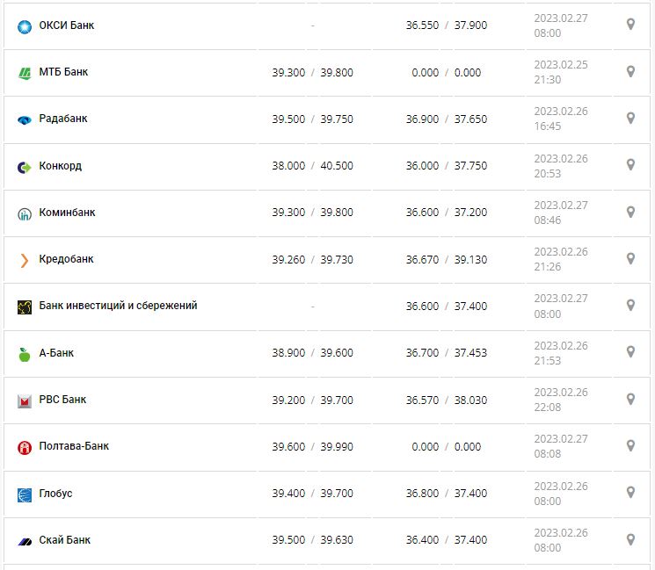Click Кредобанк location pin icon
The image size is (655, 570).
tap(630, 258)
